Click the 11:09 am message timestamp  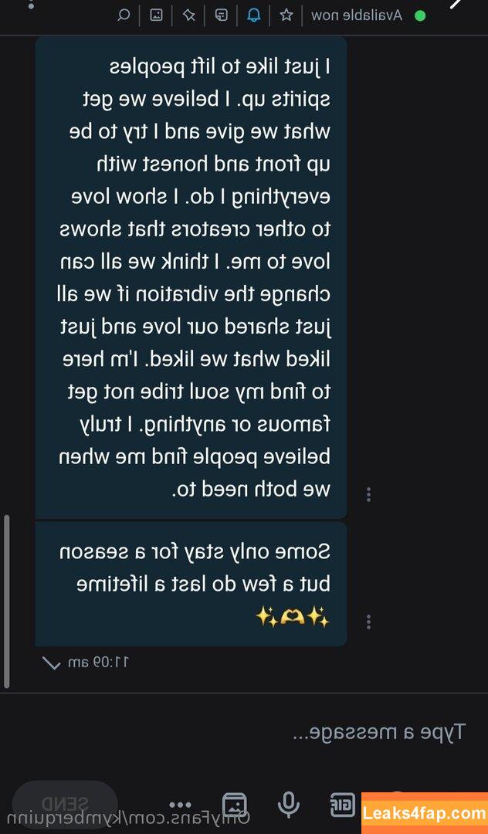pyautogui.click(x=100, y=663)
